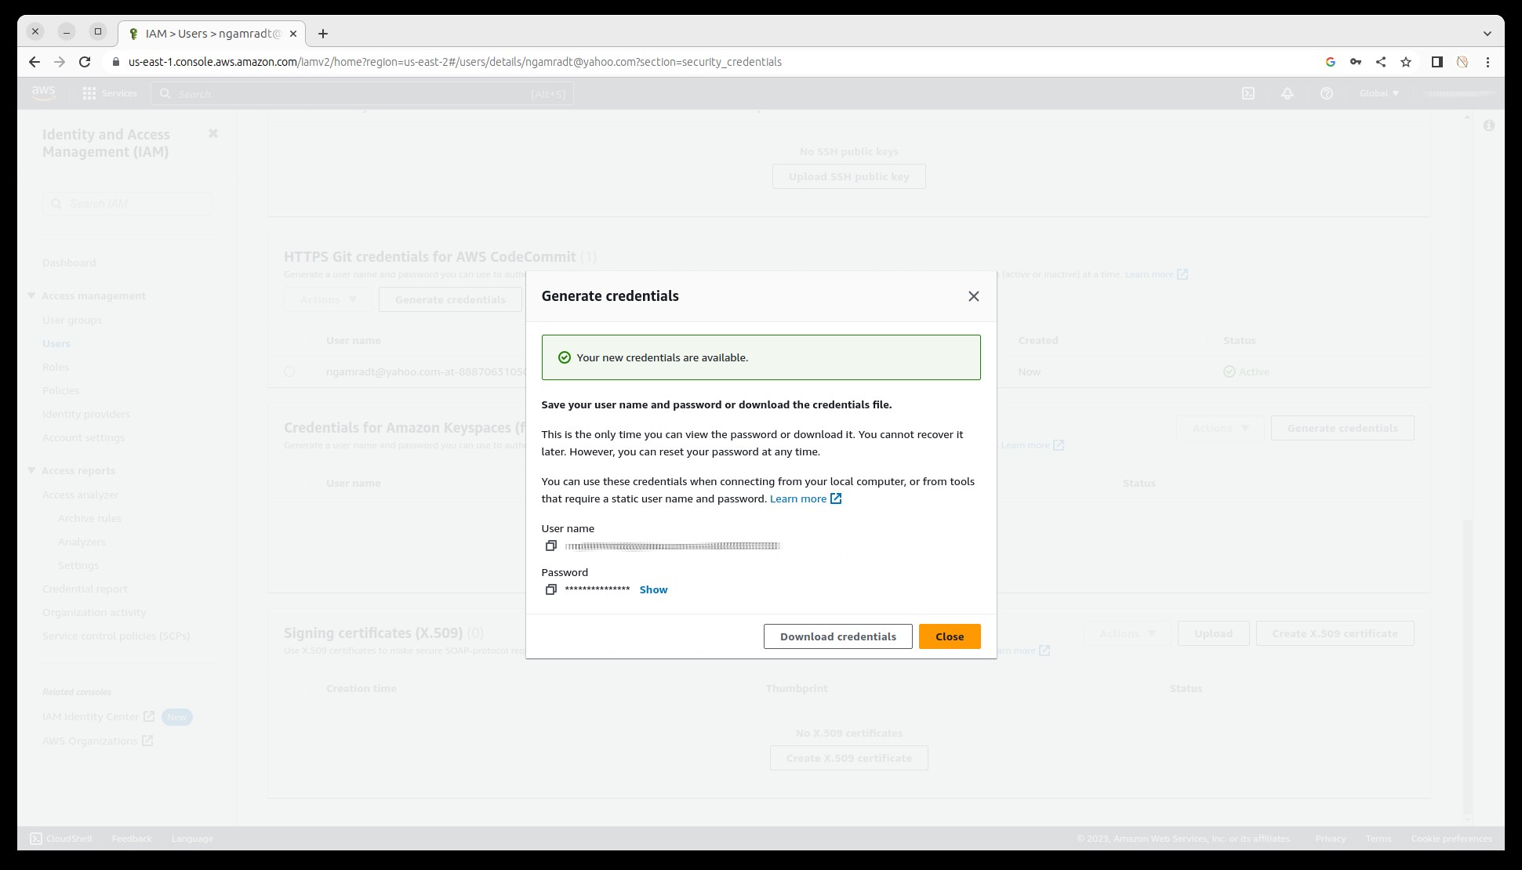The image size is (1522, 870).
Task: Click the extension icon beside side panel
Action: point(1462,62)
